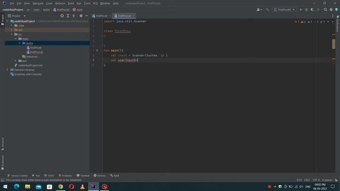
Task: Click the yellow warning count indicator
Action: coord(303,22)
